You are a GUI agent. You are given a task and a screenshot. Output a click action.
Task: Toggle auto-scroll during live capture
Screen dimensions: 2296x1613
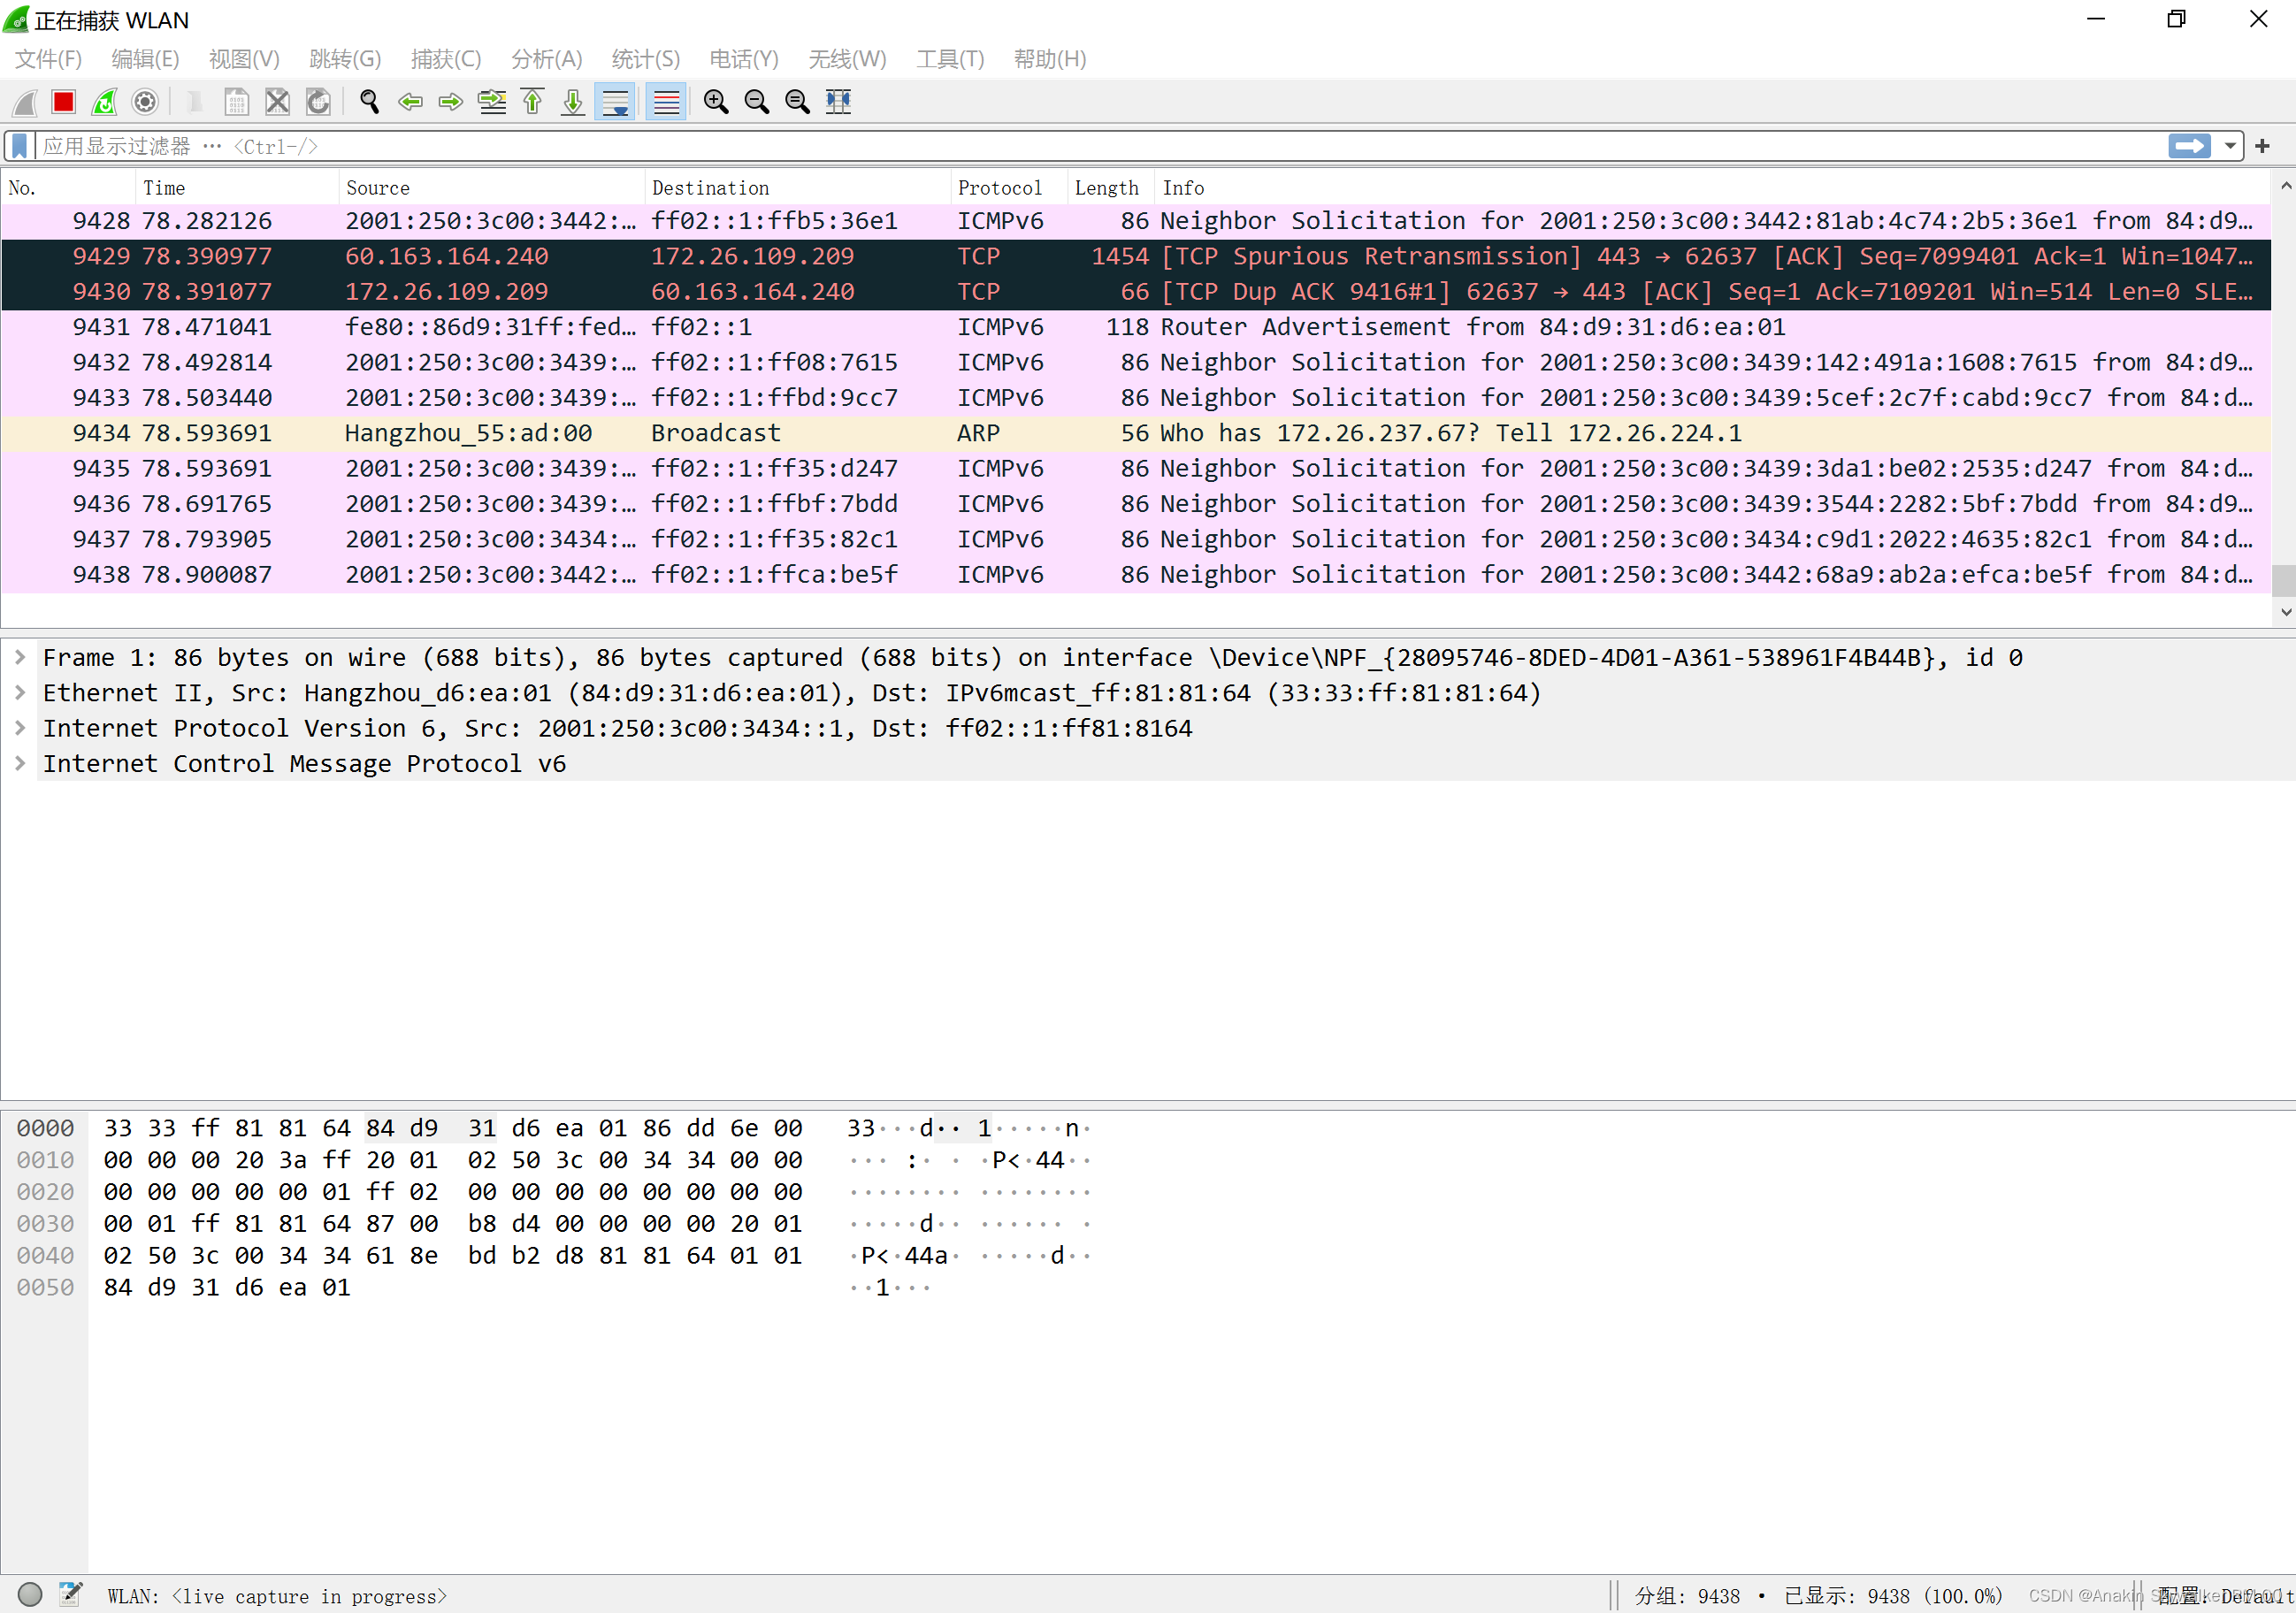click(x=615, y=102)
